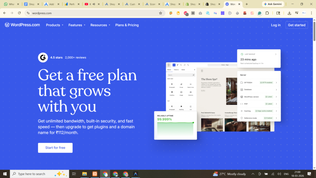The image size is (316, 178).
Task: Click the Start for free button
Action: (x=55, y=148)
